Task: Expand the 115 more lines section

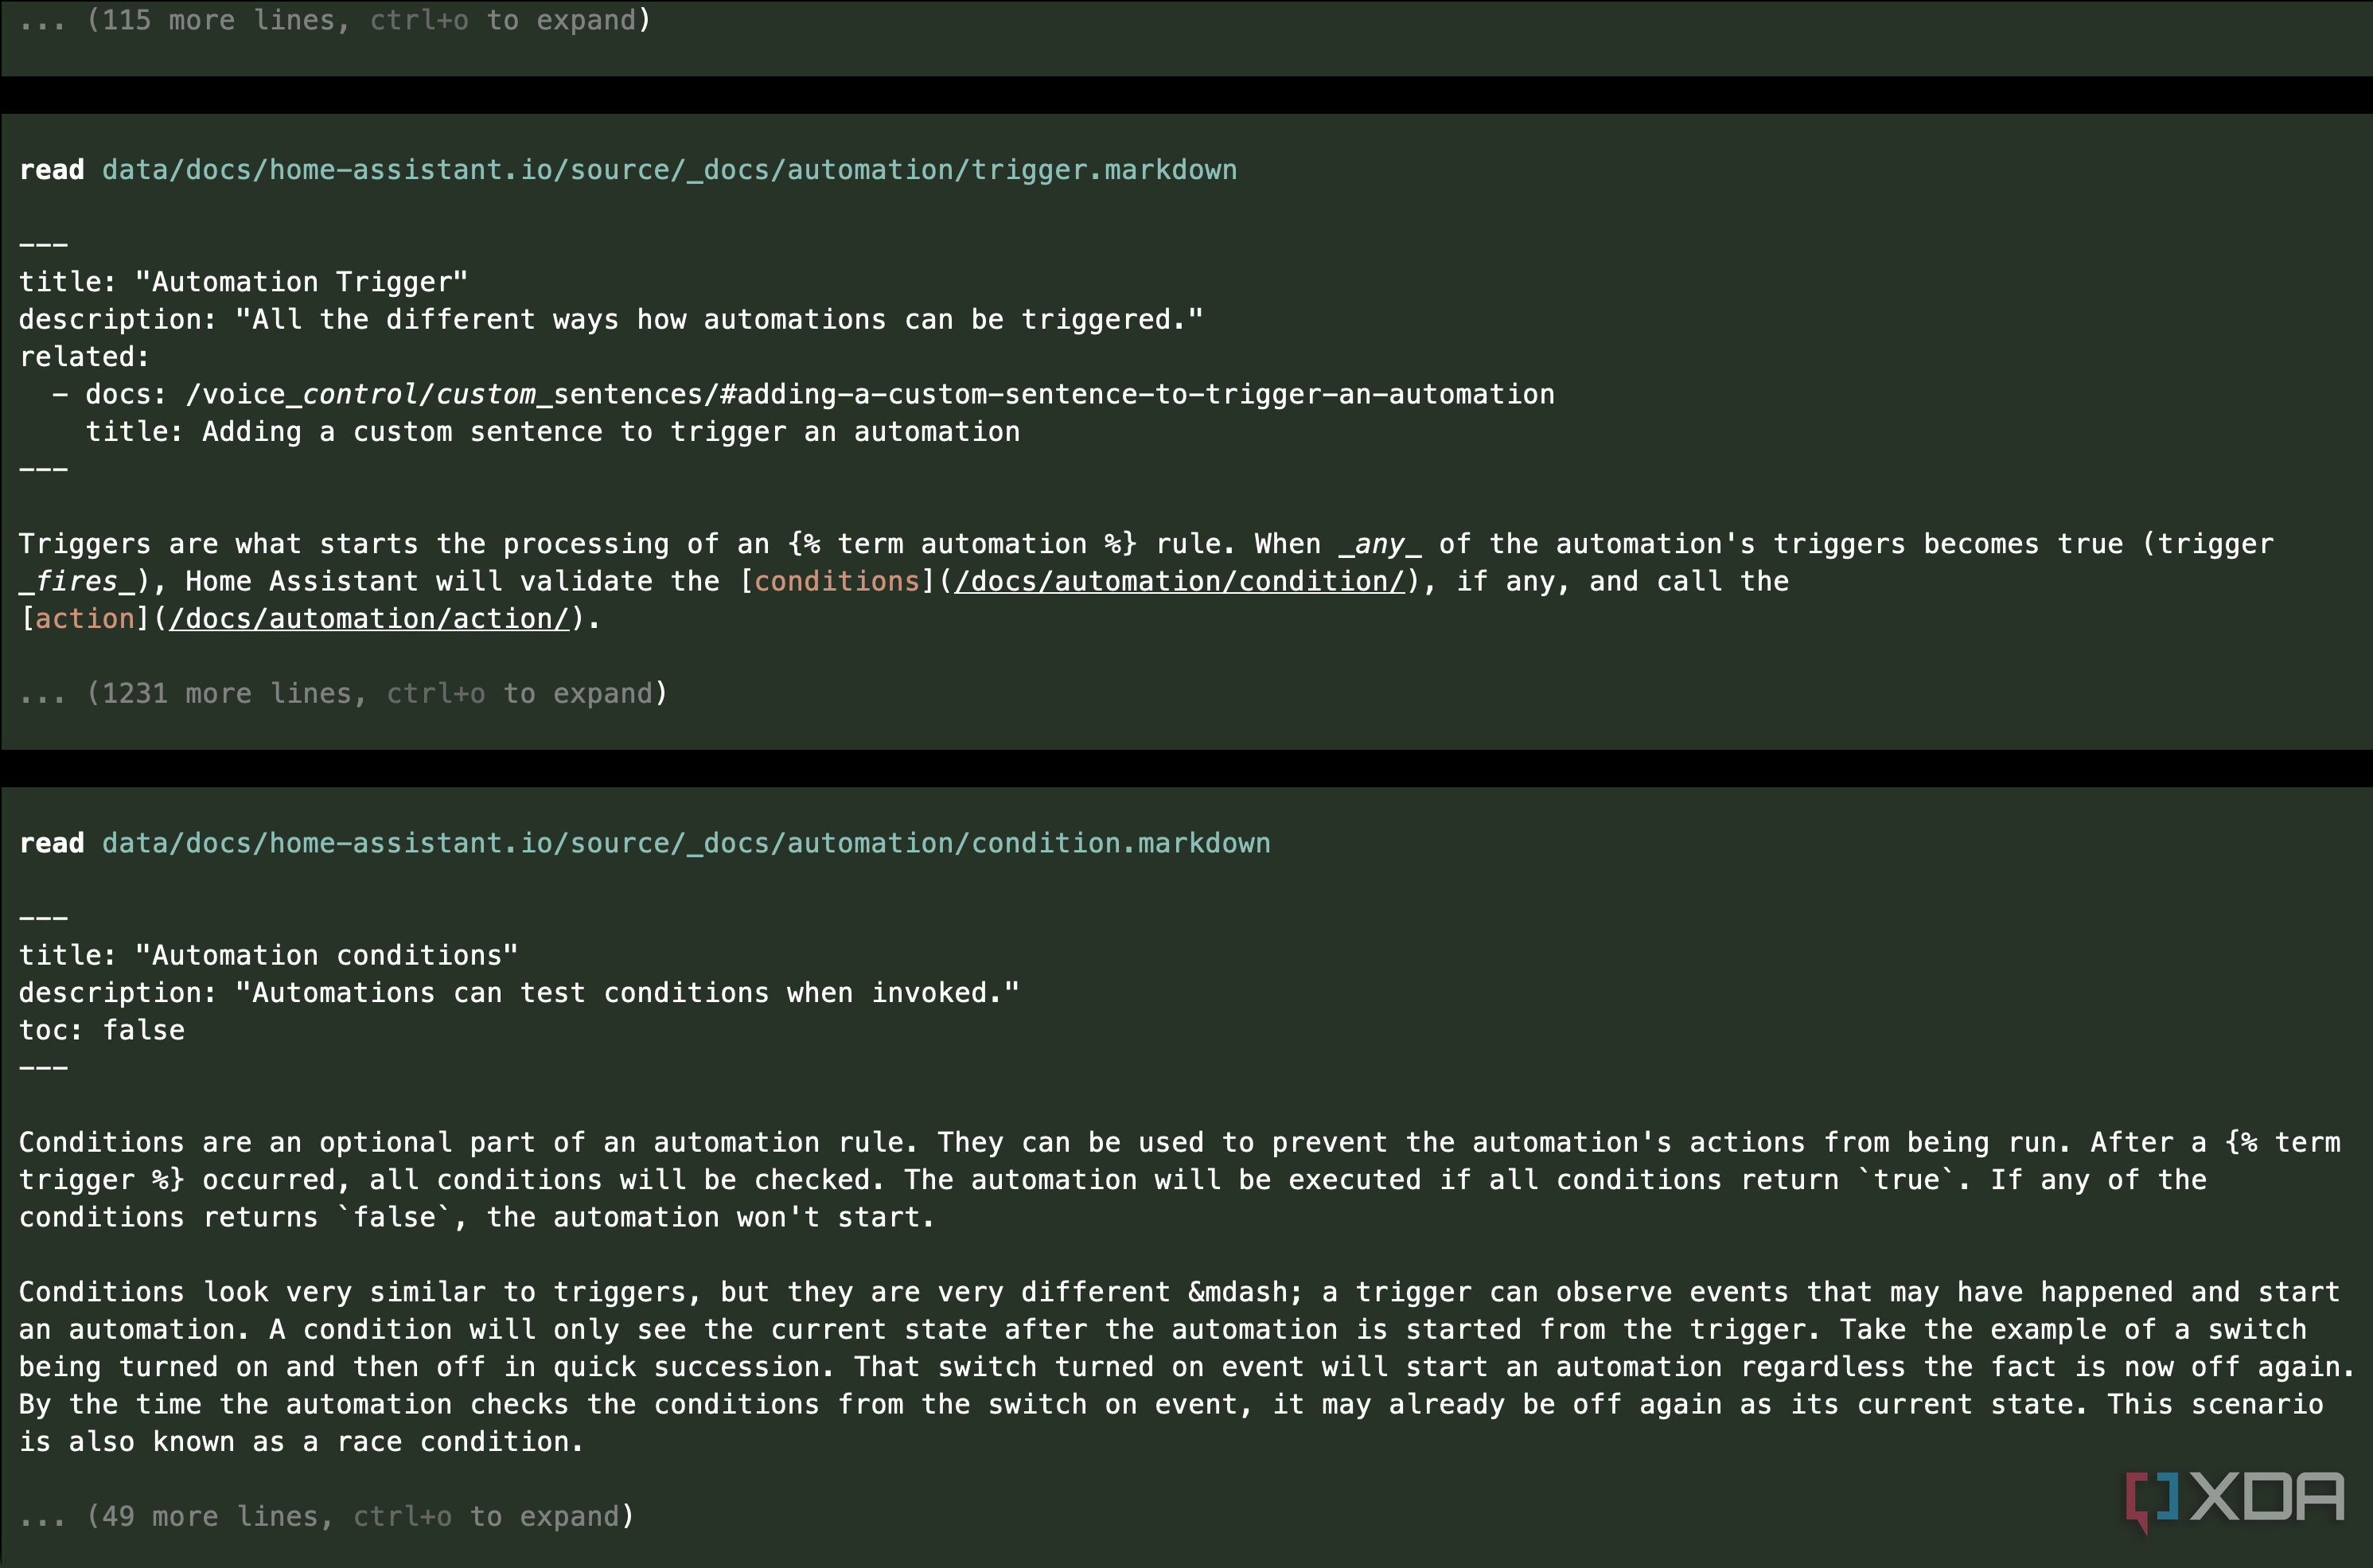Action: click(335, 20)
